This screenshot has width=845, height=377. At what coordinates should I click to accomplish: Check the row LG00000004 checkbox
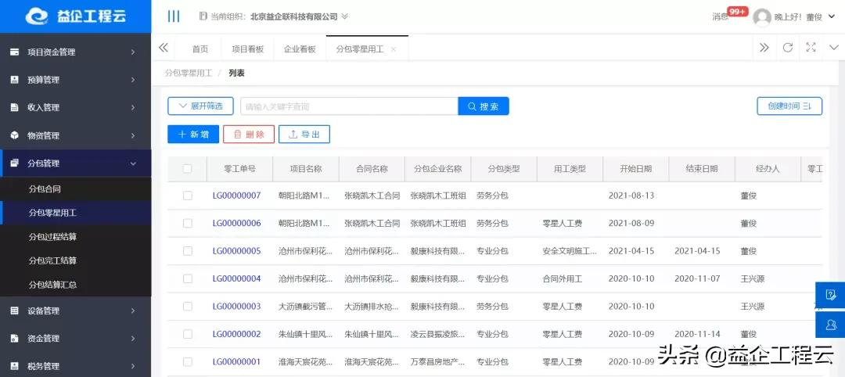[x=188, y=278]
